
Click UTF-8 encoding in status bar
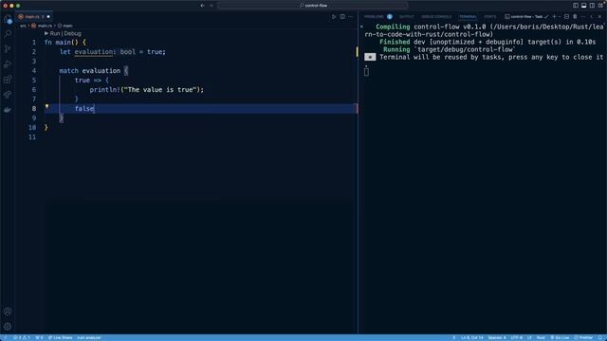(516, 337)
